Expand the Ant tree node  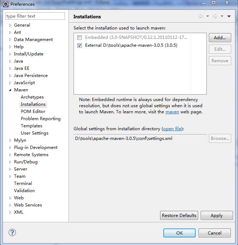(10, 32)
